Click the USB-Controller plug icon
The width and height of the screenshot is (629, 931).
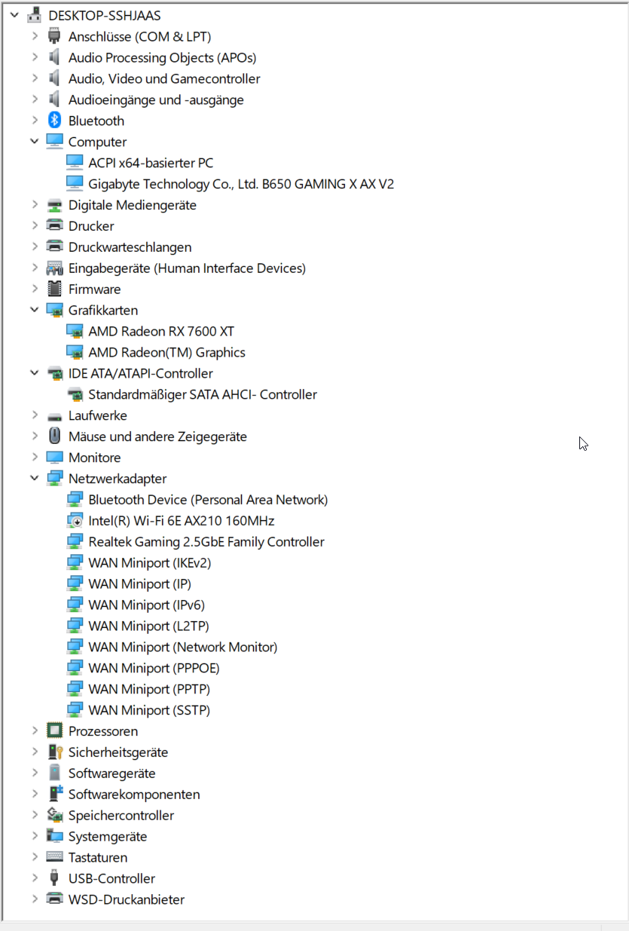point(54,878)
